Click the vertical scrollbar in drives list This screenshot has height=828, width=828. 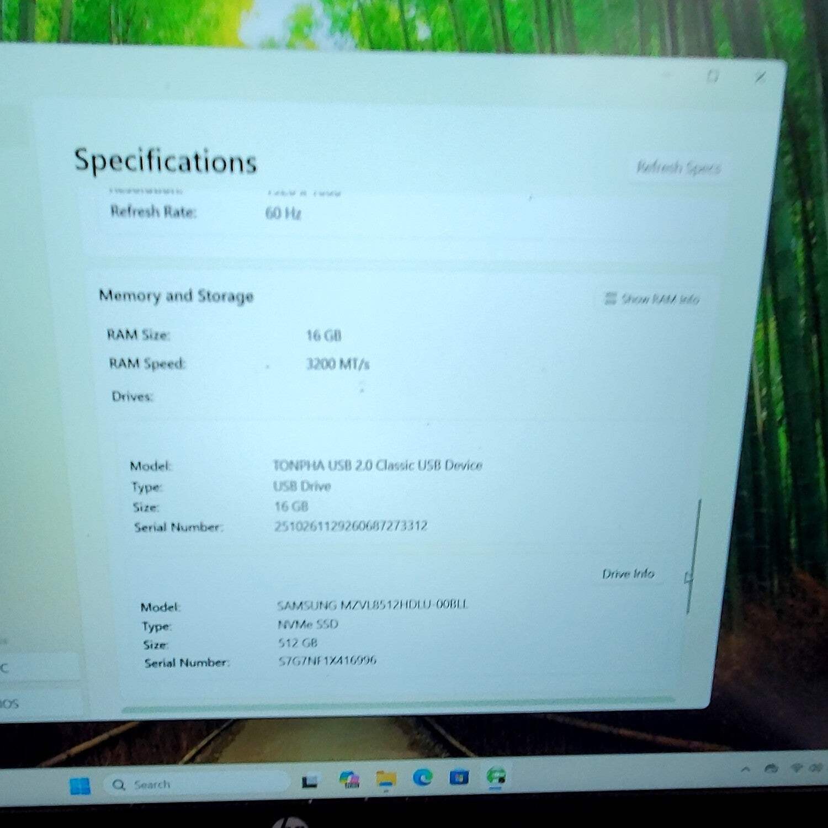tap(693, 556)
